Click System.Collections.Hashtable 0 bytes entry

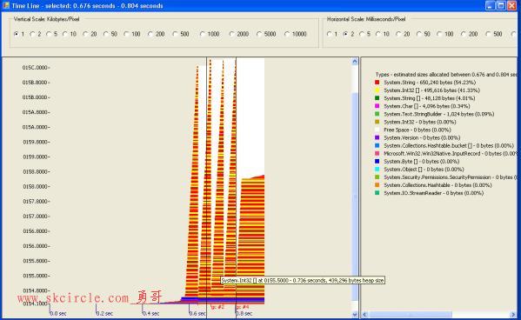[438, 185]
